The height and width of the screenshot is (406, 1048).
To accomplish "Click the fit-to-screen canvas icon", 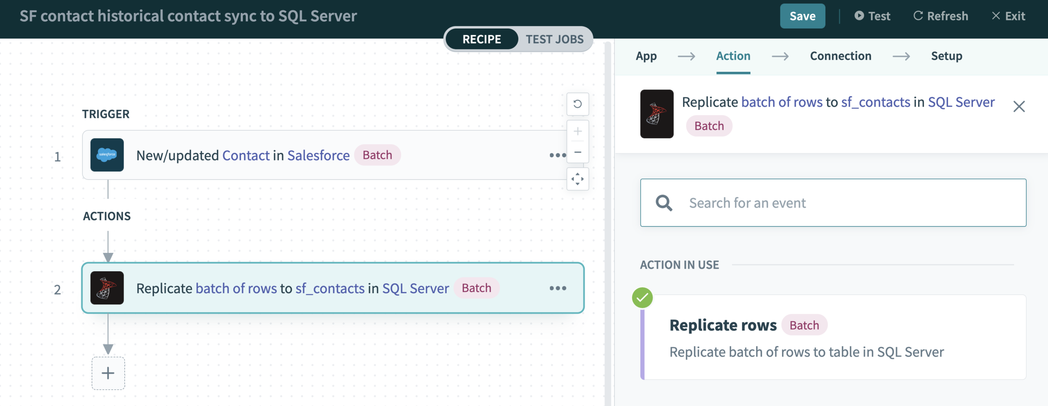I will pyautogui.click(x=578, y=179).
